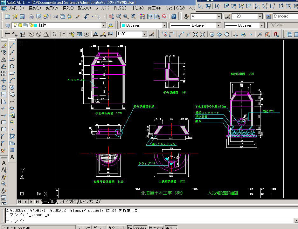Select the Circle draw tool
Image resolution: width=298 pixels, height=229 pixels.
coord(12,88)
